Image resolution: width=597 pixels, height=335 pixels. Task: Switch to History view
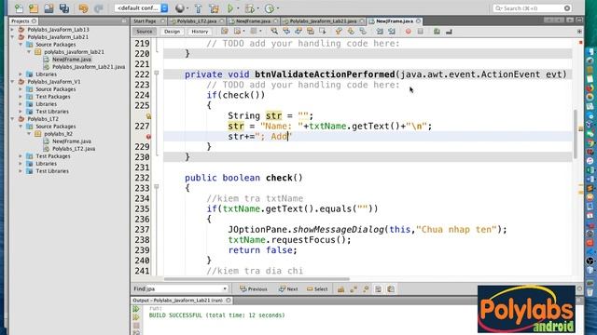tap(200, 32)
